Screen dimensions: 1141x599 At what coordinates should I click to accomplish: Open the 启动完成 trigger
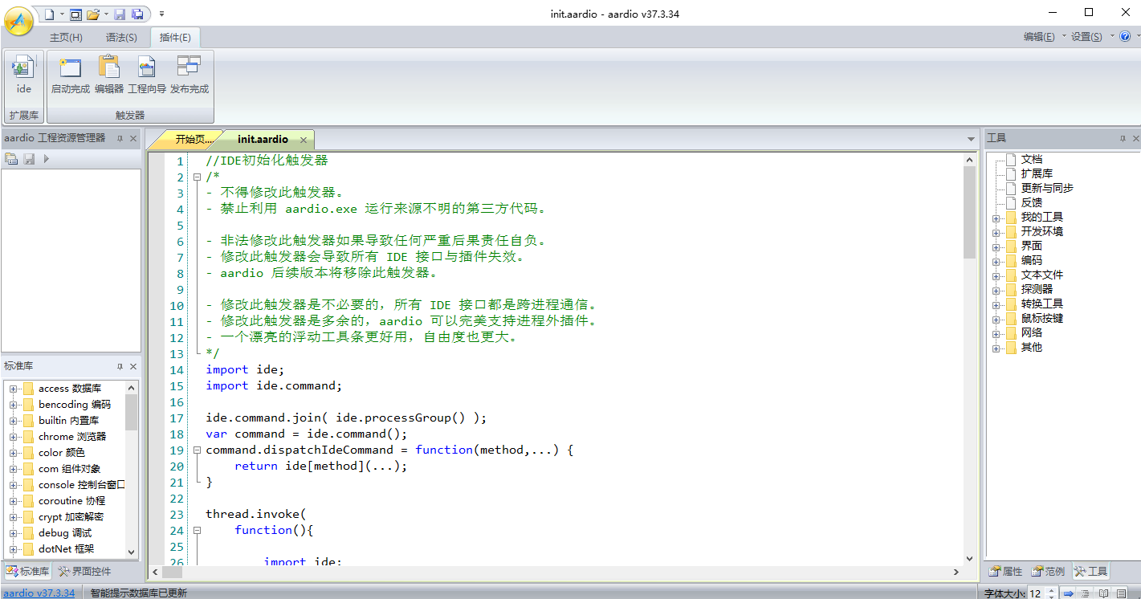coord(70,75)
